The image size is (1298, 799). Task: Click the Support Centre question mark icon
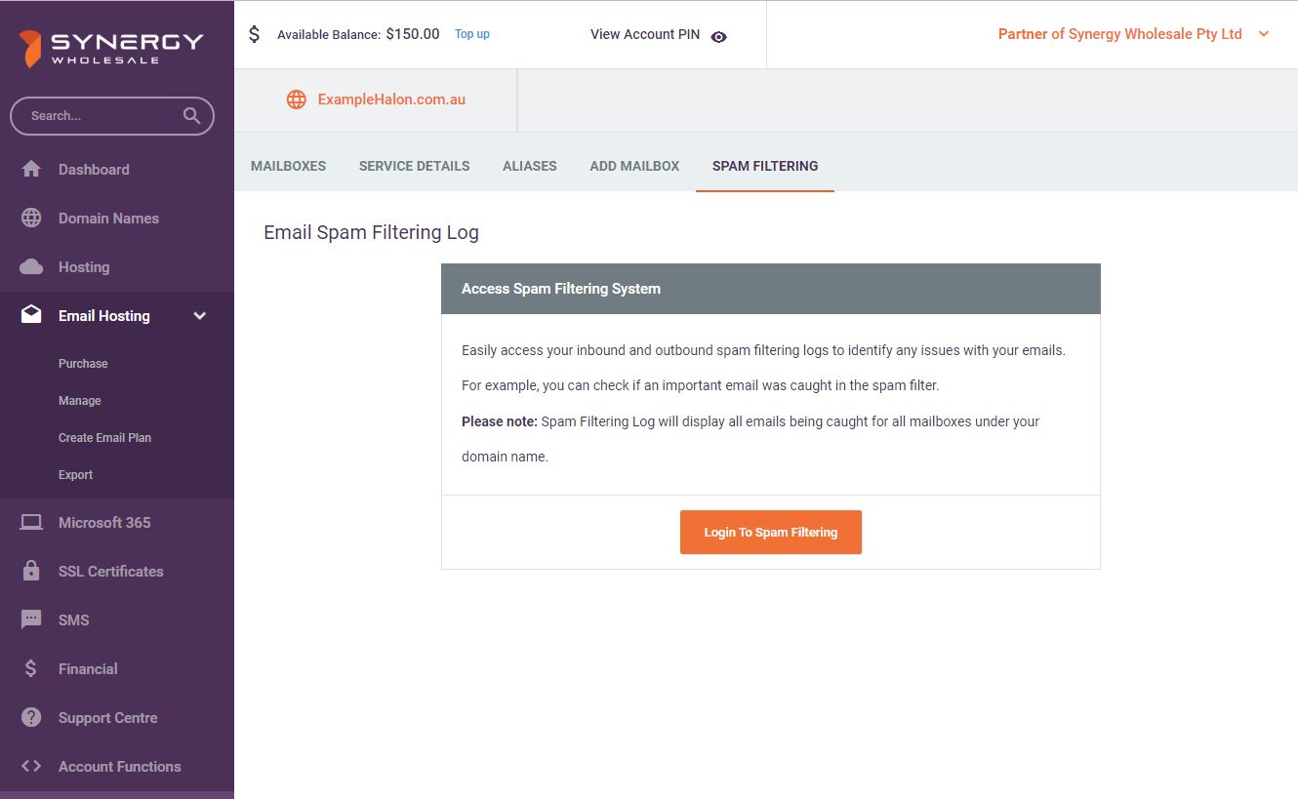click(31, 717)
